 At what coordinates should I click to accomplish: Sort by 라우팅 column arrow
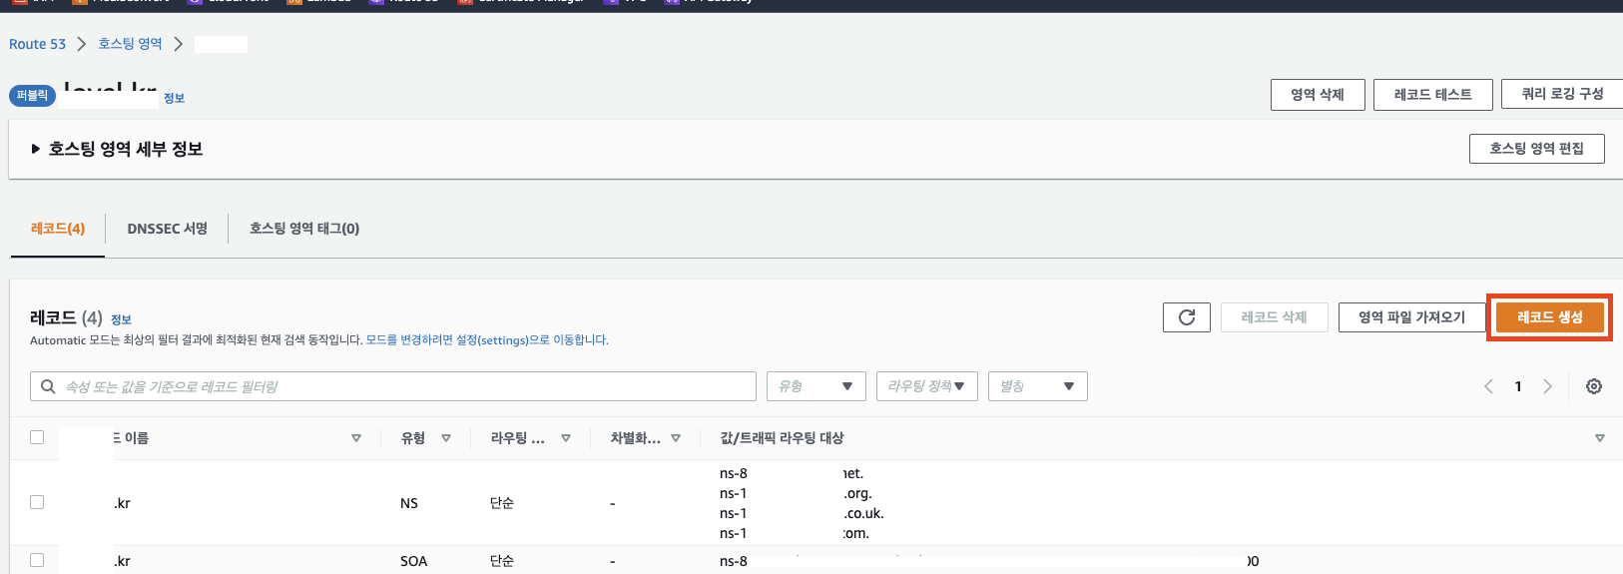[566, 438]
